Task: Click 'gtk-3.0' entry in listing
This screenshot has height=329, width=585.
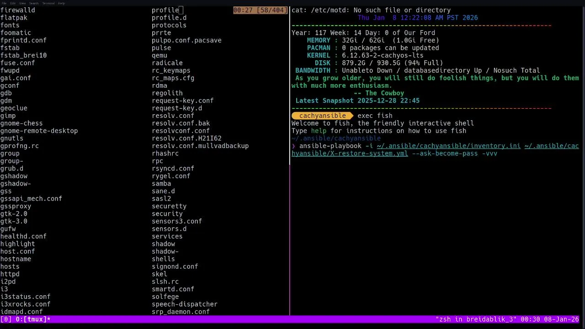Action: pos(14,221)
